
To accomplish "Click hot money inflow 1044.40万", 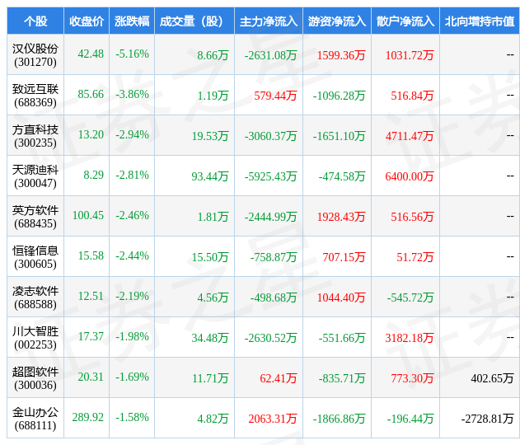I will coord(341,297).
